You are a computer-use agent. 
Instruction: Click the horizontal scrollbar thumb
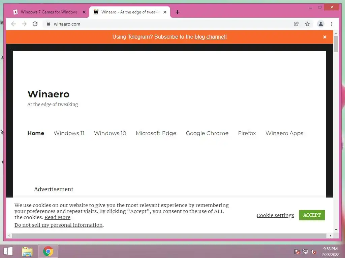pyautogui.click(x=169, y=235)
